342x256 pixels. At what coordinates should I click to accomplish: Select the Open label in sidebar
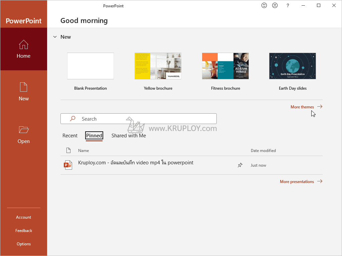click(x=24, y=141)
